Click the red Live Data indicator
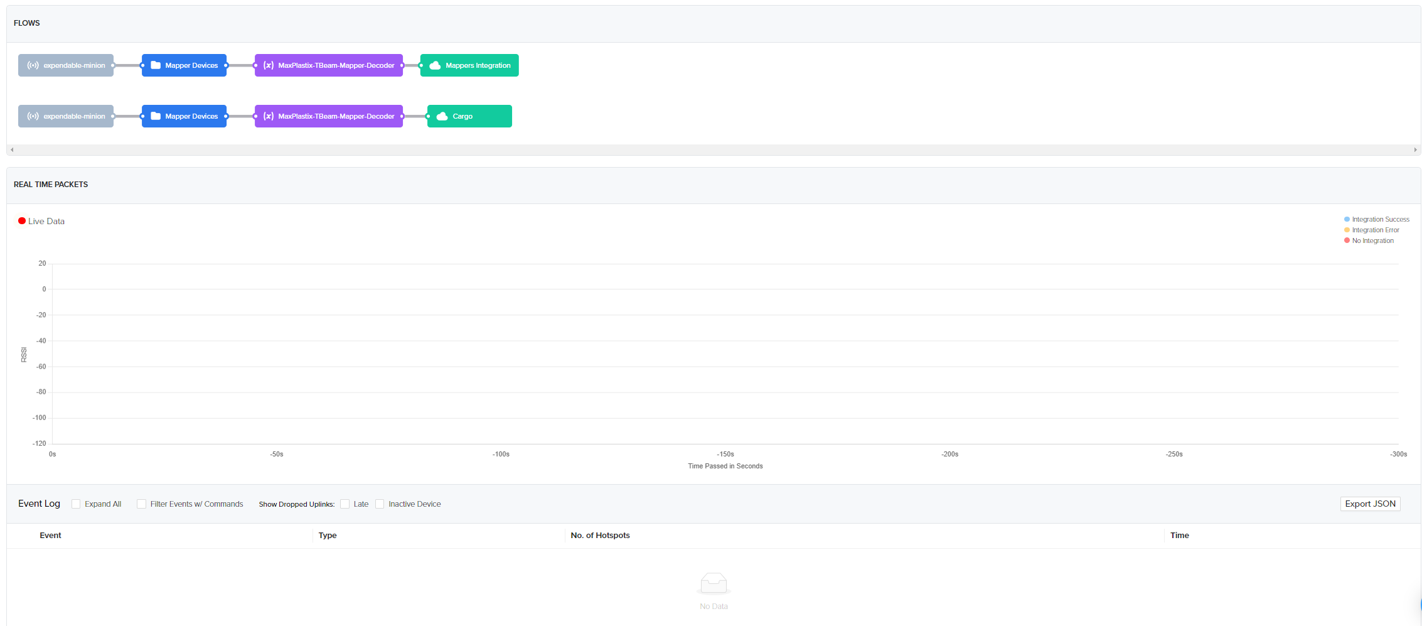This screenshot has height=626, width=1422. 21,220
